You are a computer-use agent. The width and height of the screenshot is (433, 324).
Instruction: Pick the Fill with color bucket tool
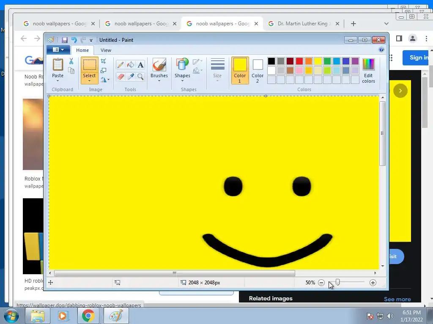click(x=131, y=65)
